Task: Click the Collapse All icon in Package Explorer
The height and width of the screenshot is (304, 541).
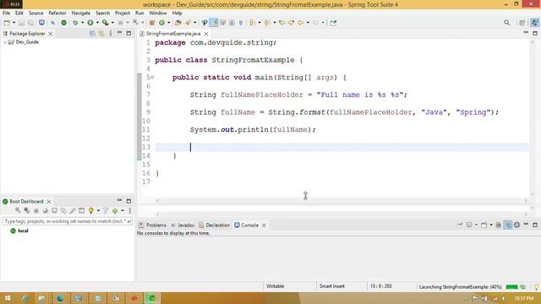Action: (x=92, y=34)
